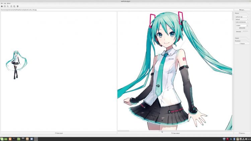The height and width of the screenshot is (141, 251).
Task: Open the File menu
Action: click(2, 3)
